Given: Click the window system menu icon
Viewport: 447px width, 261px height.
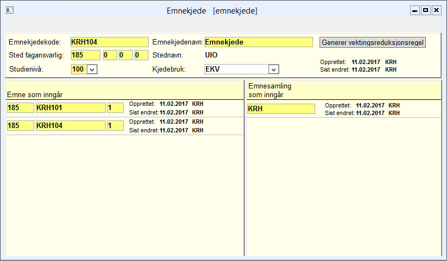Looking at the screenshot, I should pyautogui.click(x=9, y=10).
